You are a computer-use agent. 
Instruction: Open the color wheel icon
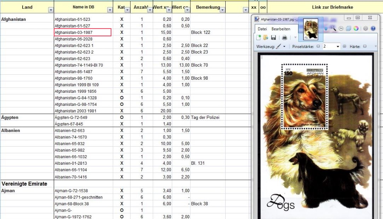click(x=356, y=29)
